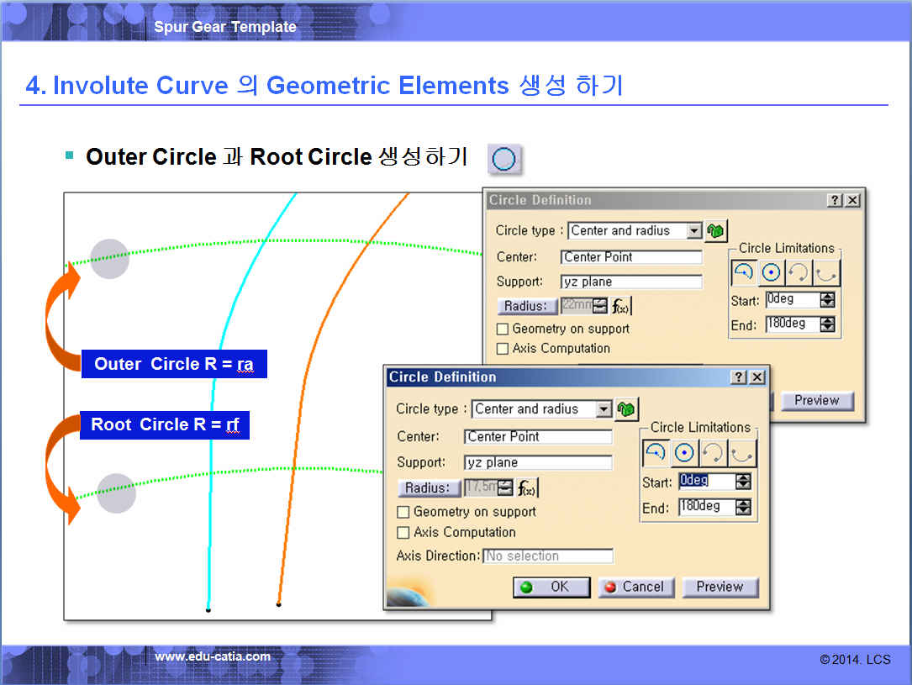Check Geometry on support in back dialog

click(x=503, y=329)
